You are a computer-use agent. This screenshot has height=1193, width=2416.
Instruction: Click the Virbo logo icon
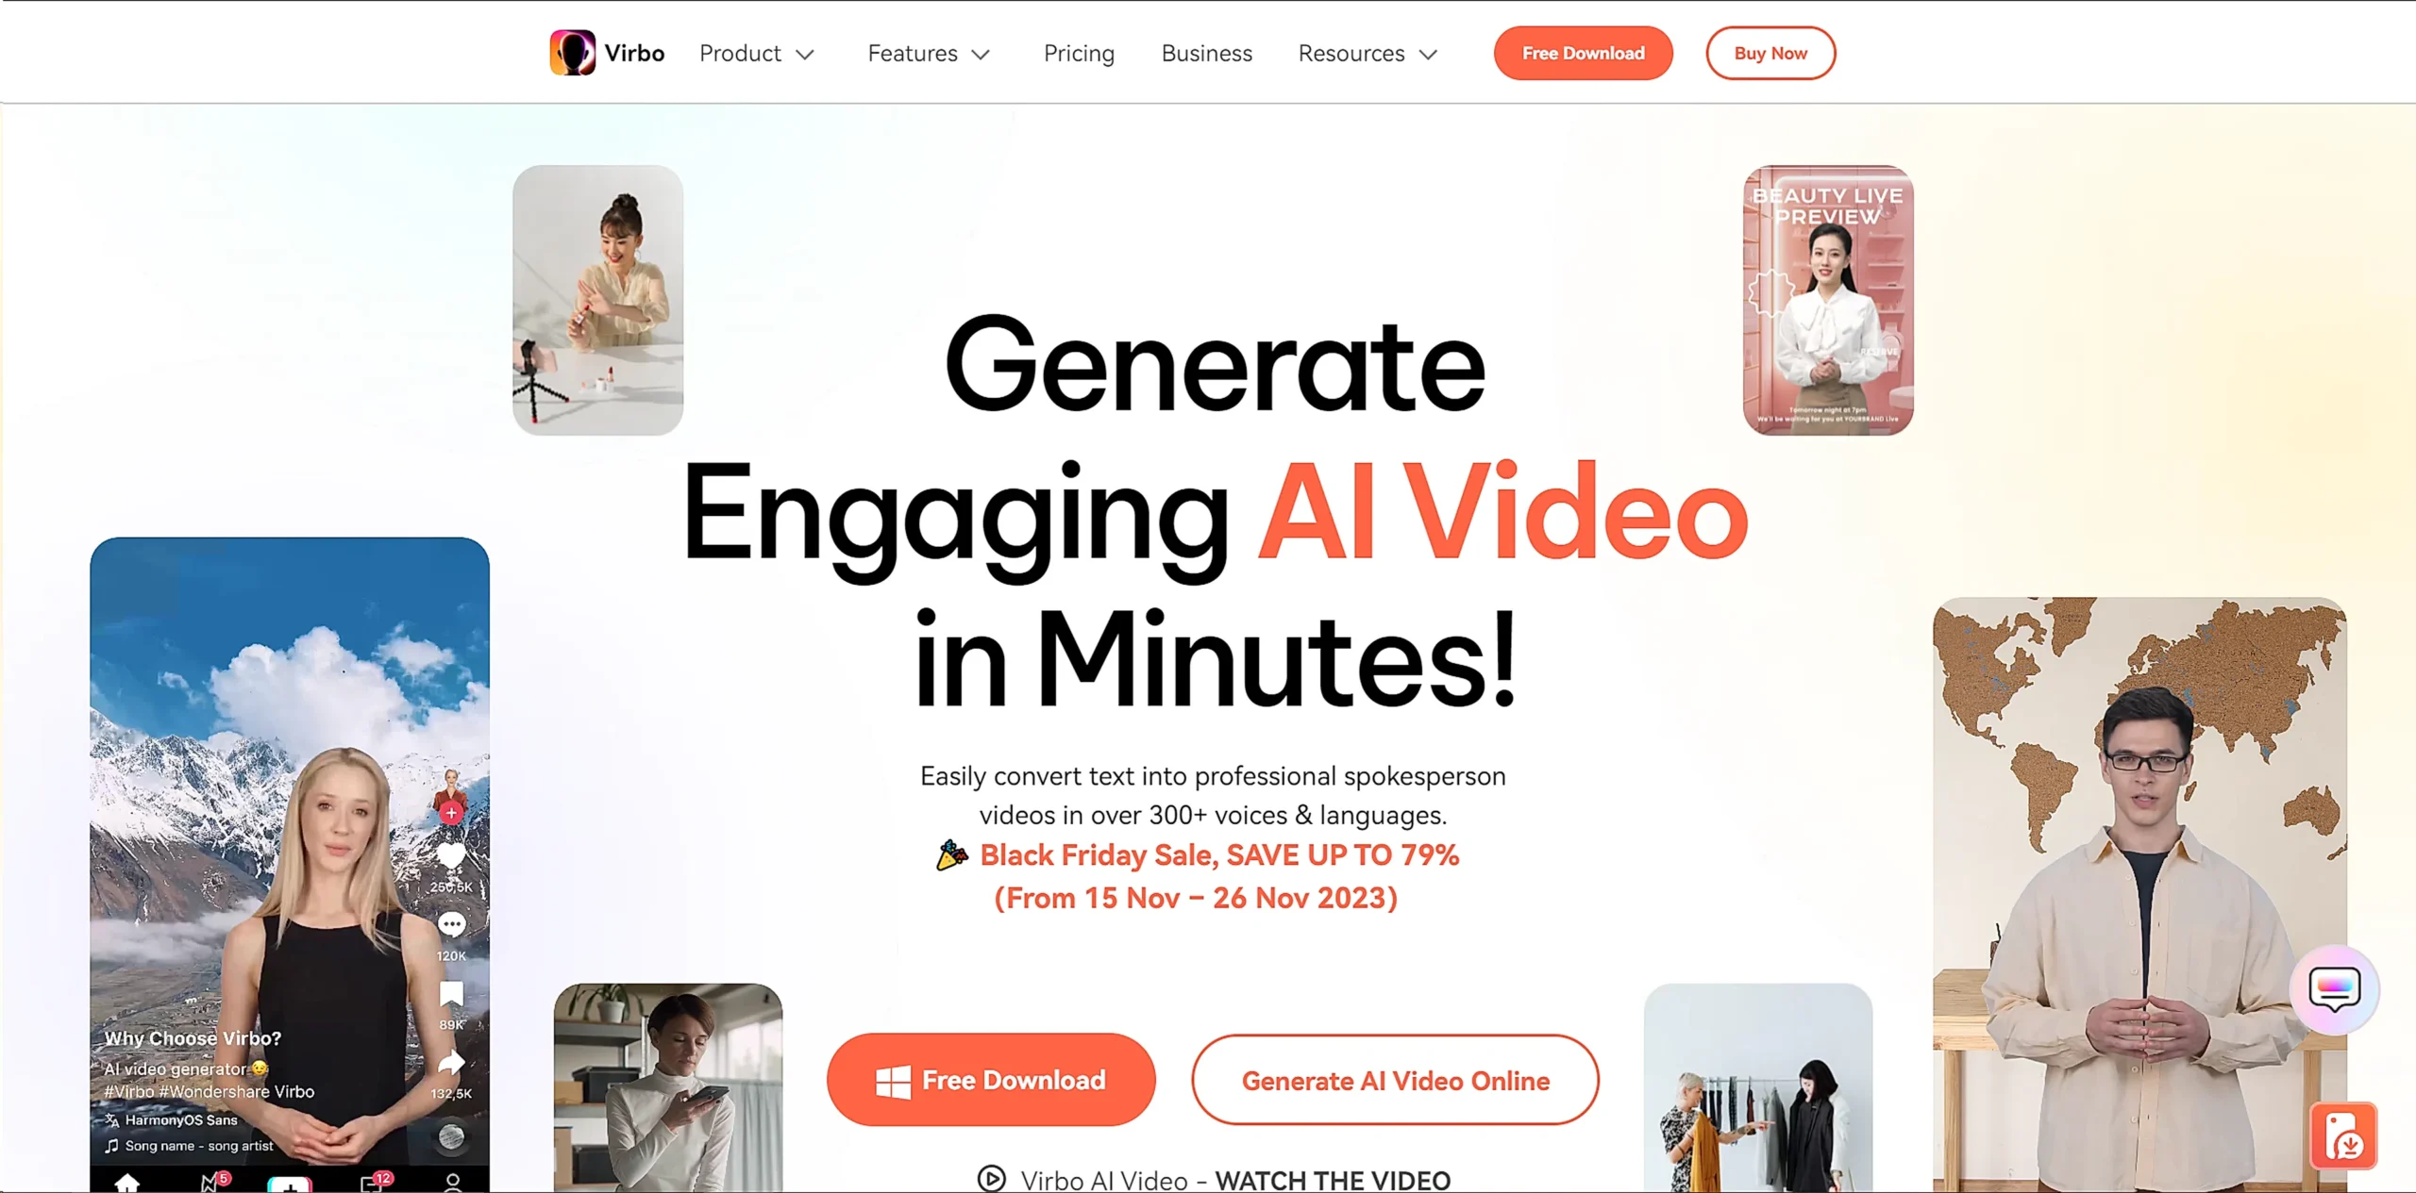[x=570, y=52]
